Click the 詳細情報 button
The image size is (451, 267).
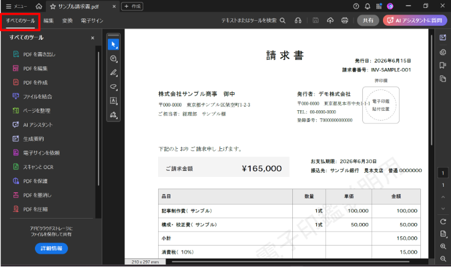click(51, 248)
